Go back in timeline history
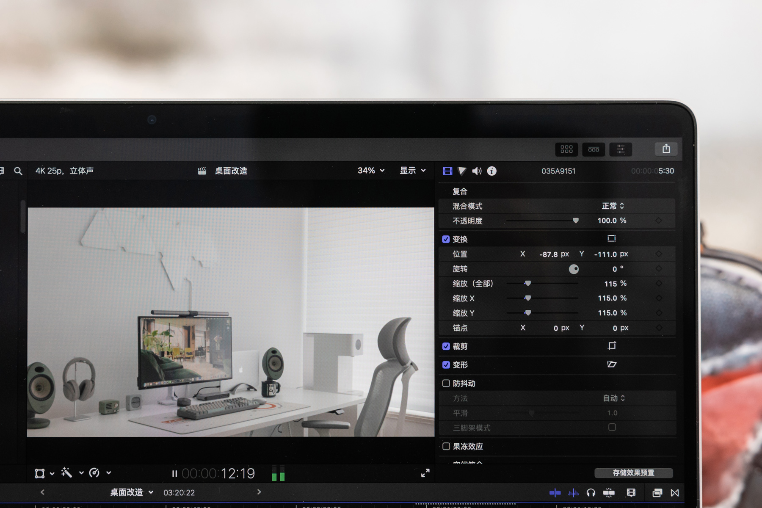762x508 pixels. (x=42, y=492)
